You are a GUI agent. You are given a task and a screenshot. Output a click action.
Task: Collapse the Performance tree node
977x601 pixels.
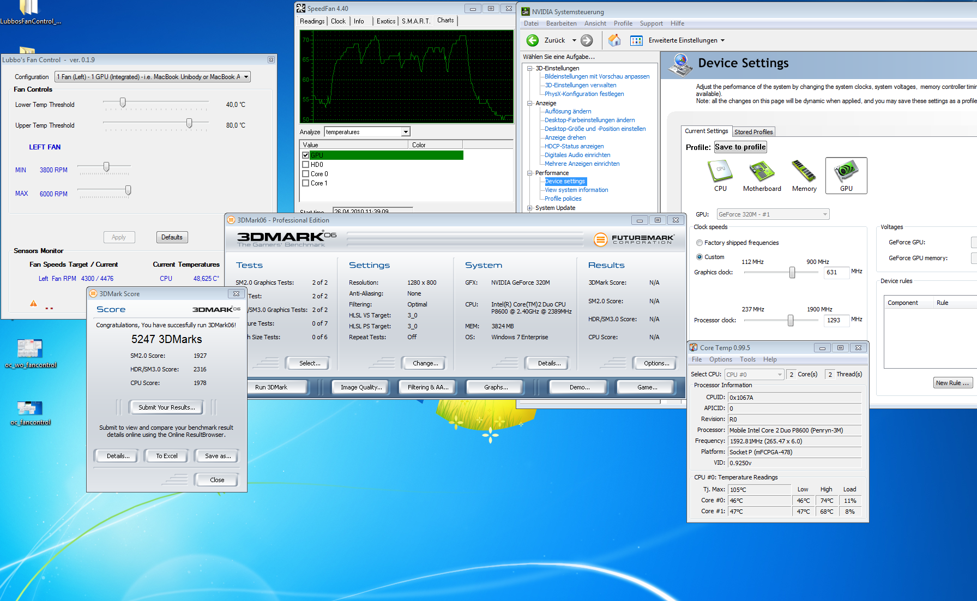[x=529, y=173]
